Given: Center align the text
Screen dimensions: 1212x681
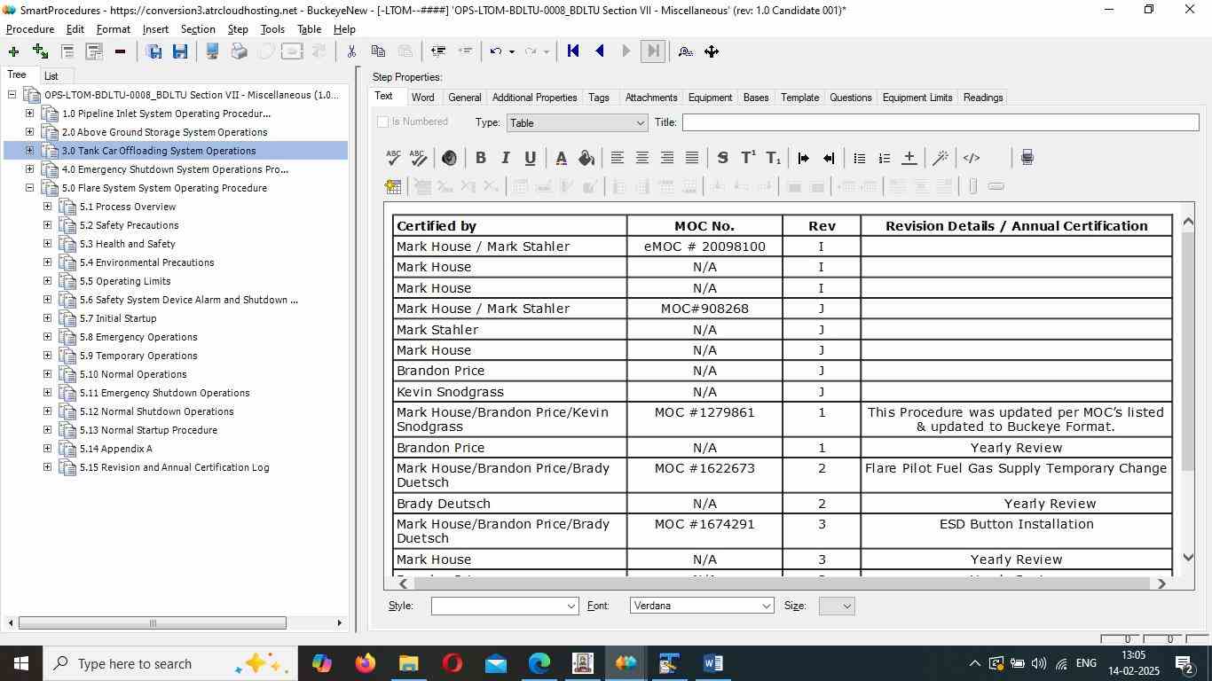Looking at the screenshot, I should click(641, 158).
